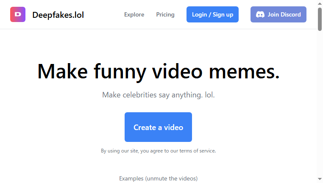Go to the Pricing page
The height and width of the screenshot is (183, 323).
165,15
